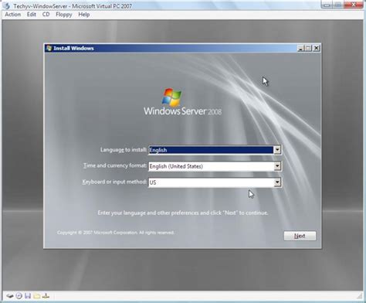366x303 pixels.
Task: Click the CD drive status icon
Action: point(19,296)
